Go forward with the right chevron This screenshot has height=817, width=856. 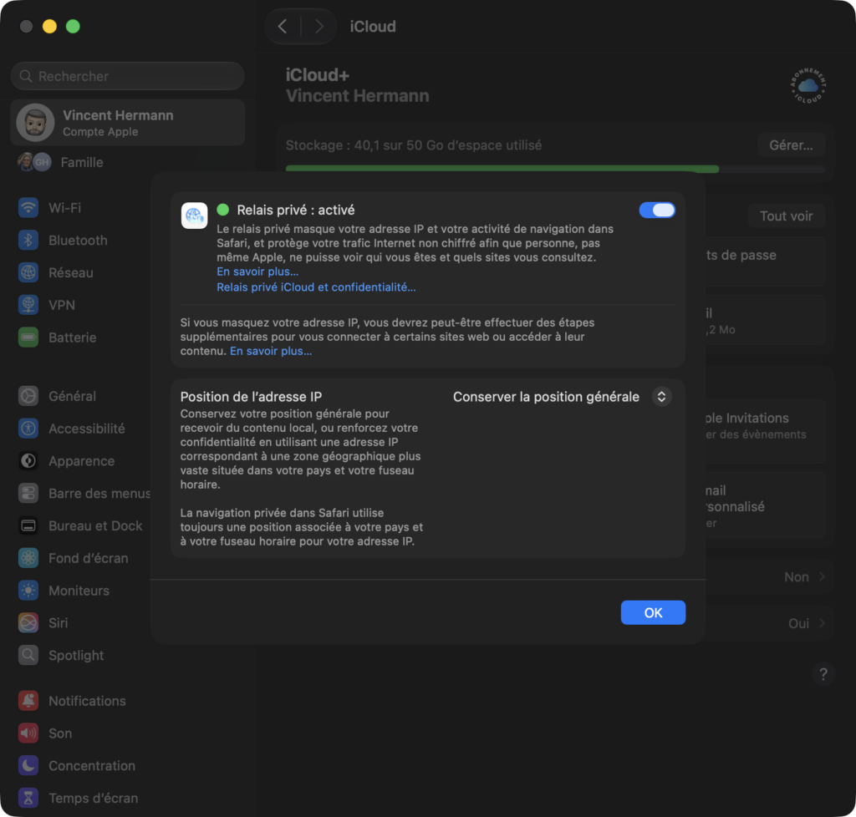[x=319, y=26]
